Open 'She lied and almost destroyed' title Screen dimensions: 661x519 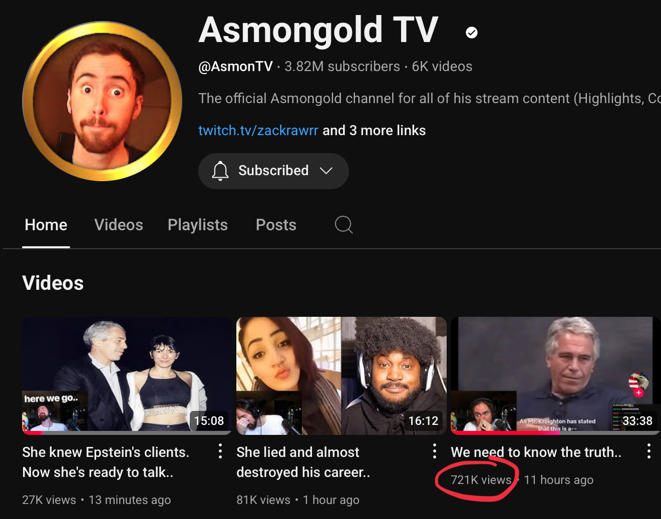[x=303, y=462]
